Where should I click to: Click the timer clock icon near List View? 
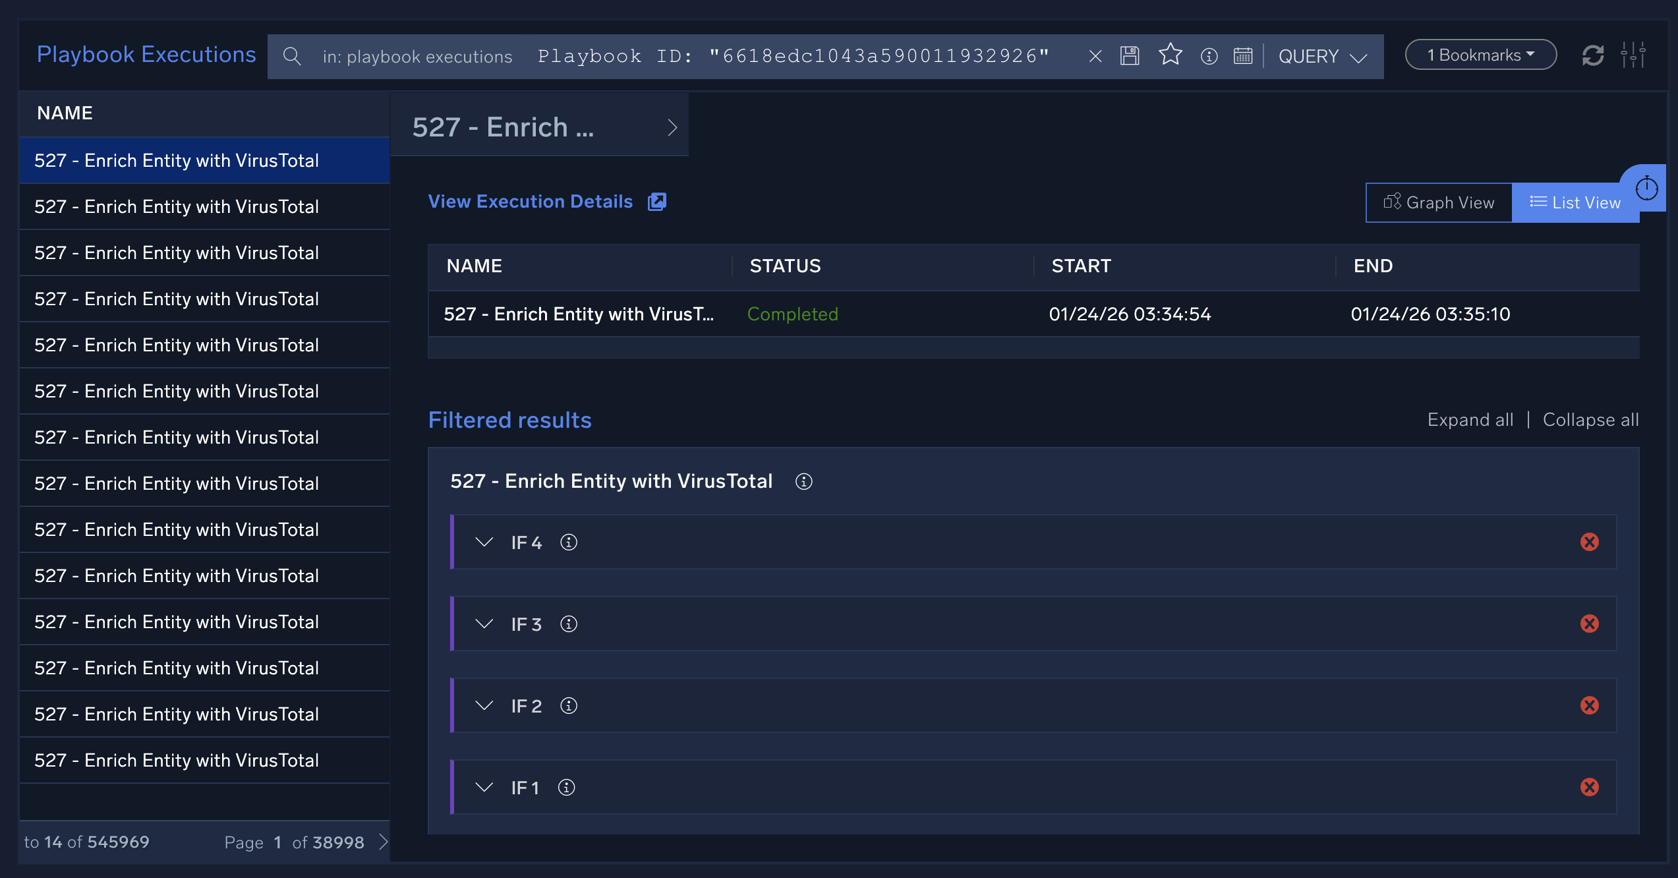[x=1646, y=189]
